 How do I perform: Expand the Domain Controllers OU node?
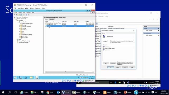click(x=19, y=27)
